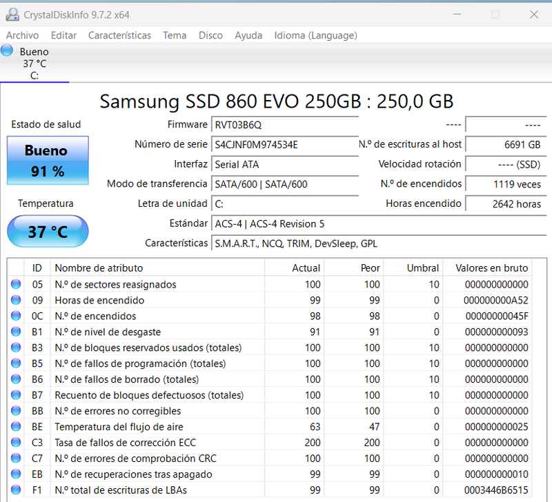Viewport: 552px width, 502px height.
Task: Open the Idioma (Language) menu
Action: click(316, 35)
